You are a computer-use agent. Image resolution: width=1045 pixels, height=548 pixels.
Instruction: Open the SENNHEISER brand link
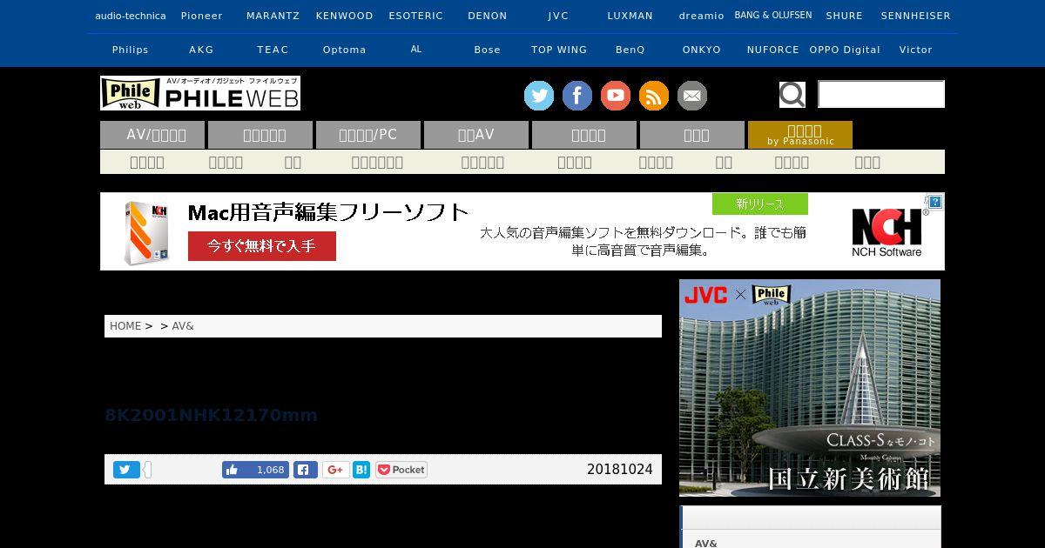(x=916, y=16)
